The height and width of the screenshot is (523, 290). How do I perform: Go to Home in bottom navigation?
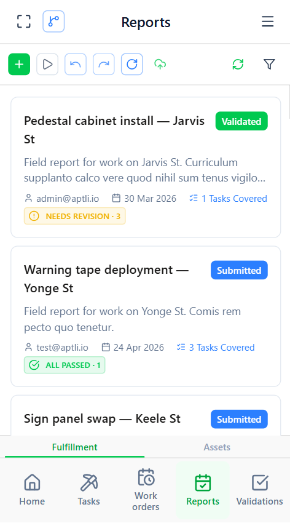[32, 490]
